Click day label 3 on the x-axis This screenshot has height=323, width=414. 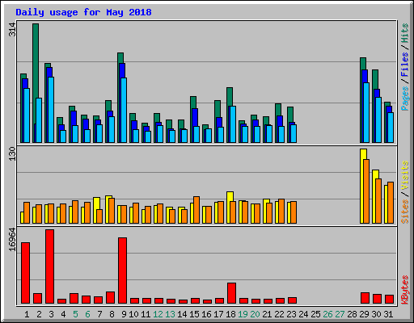[51, 314]
